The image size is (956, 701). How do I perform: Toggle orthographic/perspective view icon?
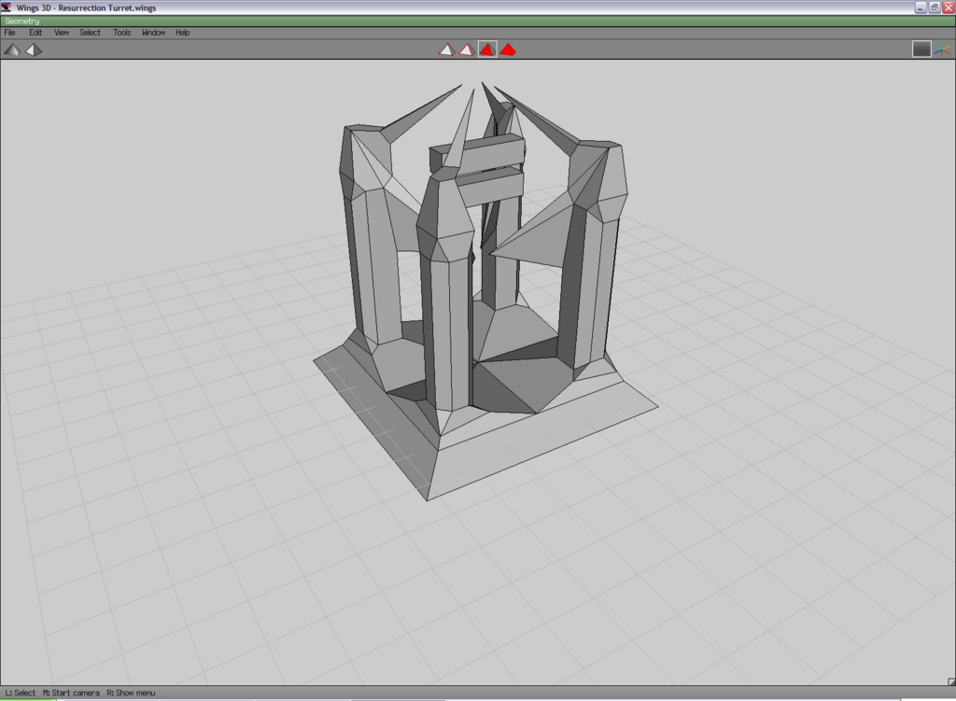pyautogui.click(x=34, y=49)
